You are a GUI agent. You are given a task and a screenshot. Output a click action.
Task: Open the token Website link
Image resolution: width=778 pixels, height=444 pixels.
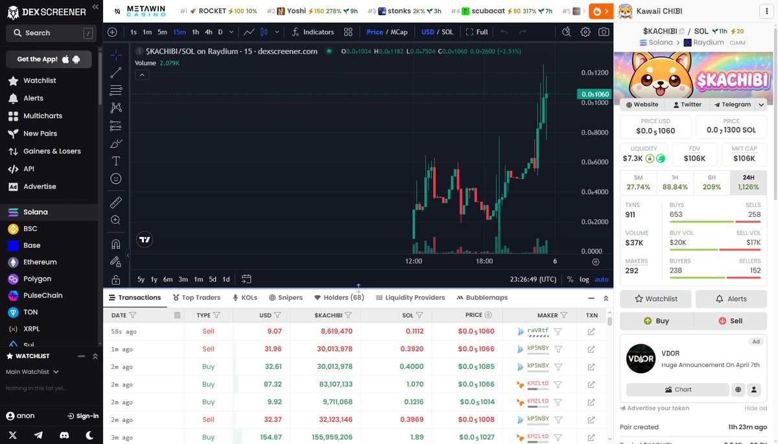pyautogui.click(x=642, y=104)
